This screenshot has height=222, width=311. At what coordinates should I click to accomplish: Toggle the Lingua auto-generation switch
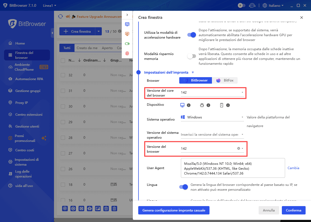pos(183,187)
